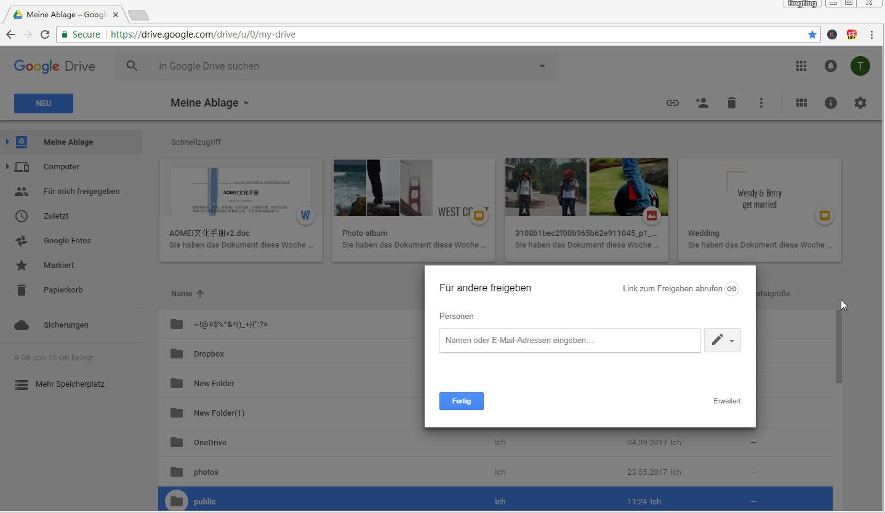The height and width of the screenshot is (513, 885).
Task: Click the Erweitert link
Action: [x=727, y=401]
